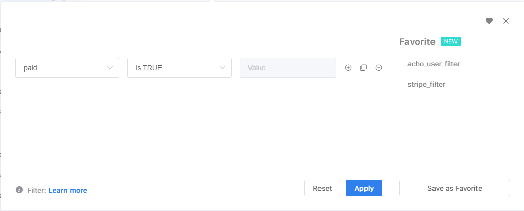Select the stripe_filter favorite
This screenshot has height=211, width=524.
[426, 84]
